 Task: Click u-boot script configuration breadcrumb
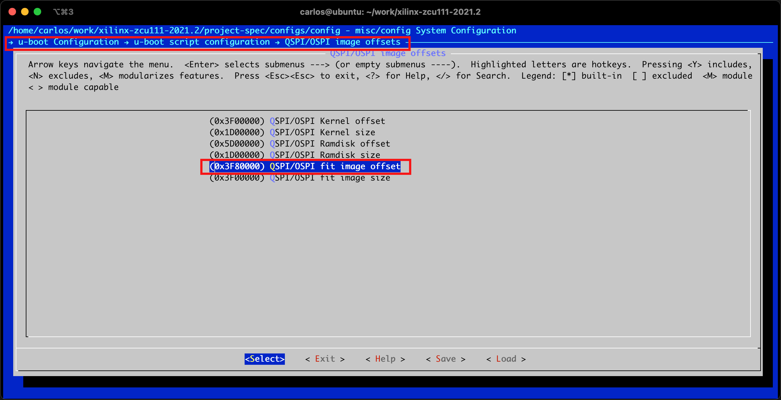pyautogui.click(x=202, y=42)
